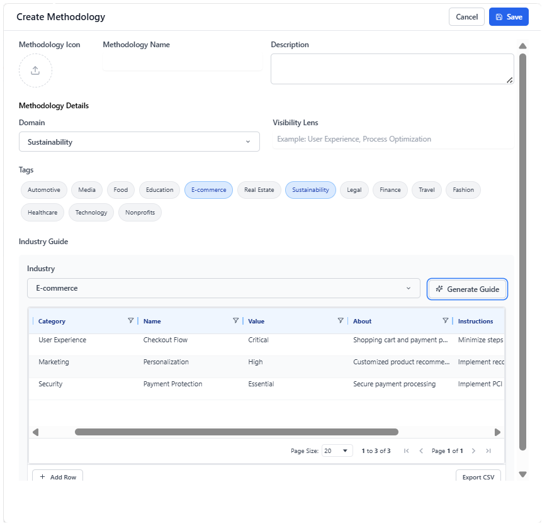Open the Page Size selector
Screen dimensions: 547x526
click(x=337, y=451)
